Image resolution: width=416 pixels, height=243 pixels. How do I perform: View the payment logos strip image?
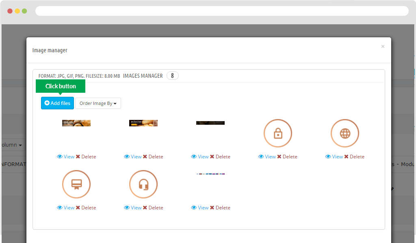click(200, 208)
